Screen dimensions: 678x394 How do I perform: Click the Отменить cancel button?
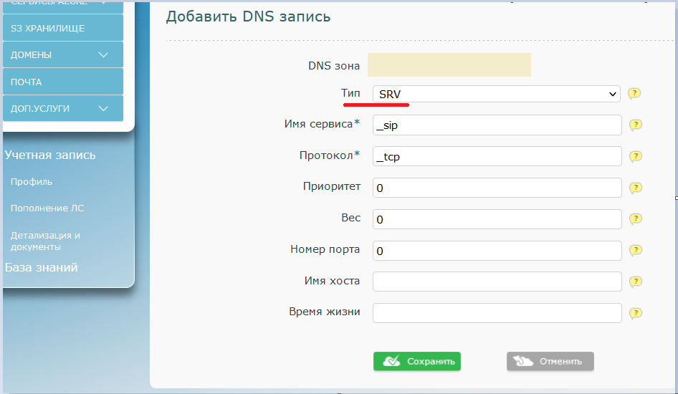click(x=550, y=361)
